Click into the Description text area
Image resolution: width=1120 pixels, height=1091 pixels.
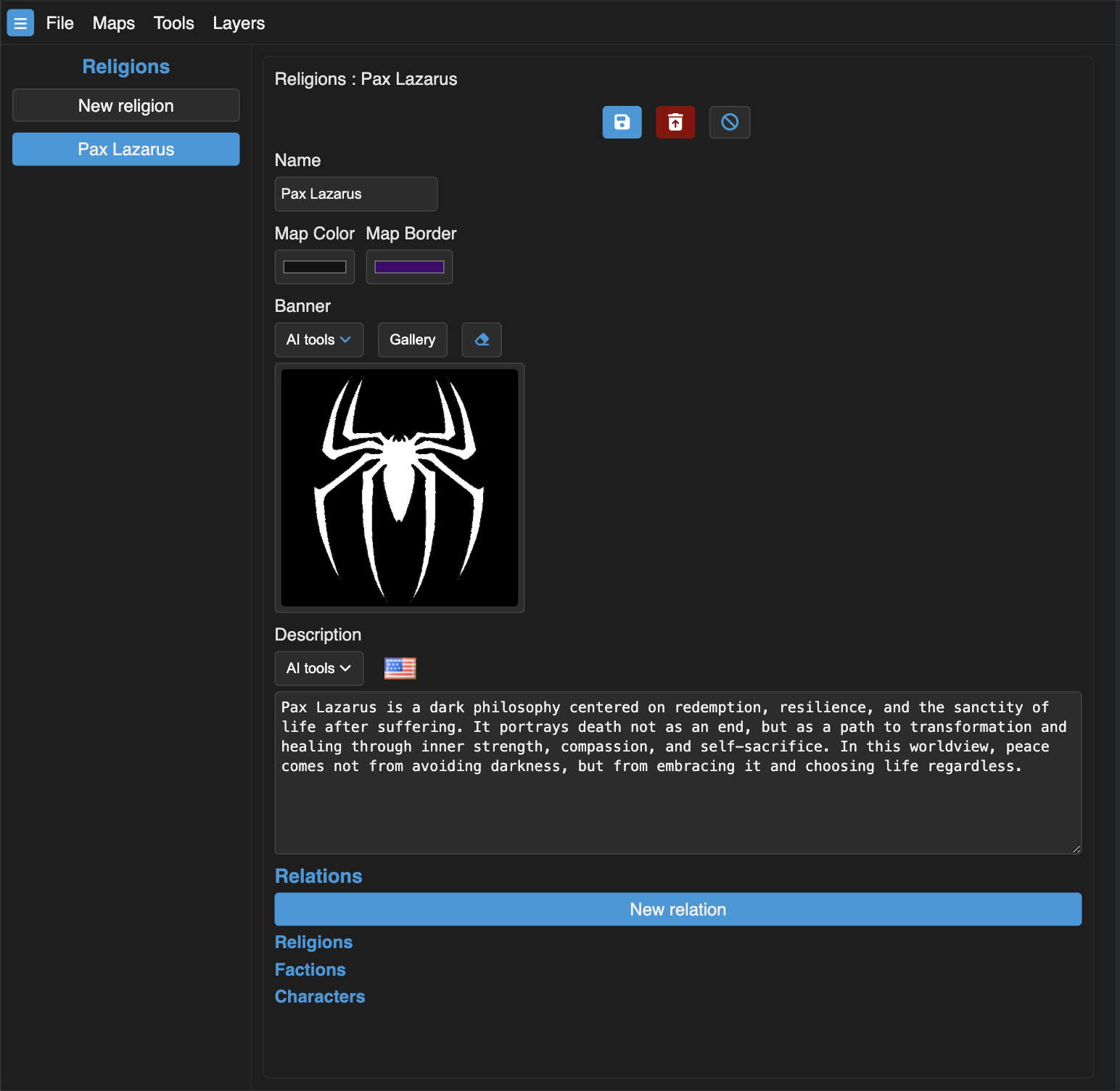pos(678,773)
